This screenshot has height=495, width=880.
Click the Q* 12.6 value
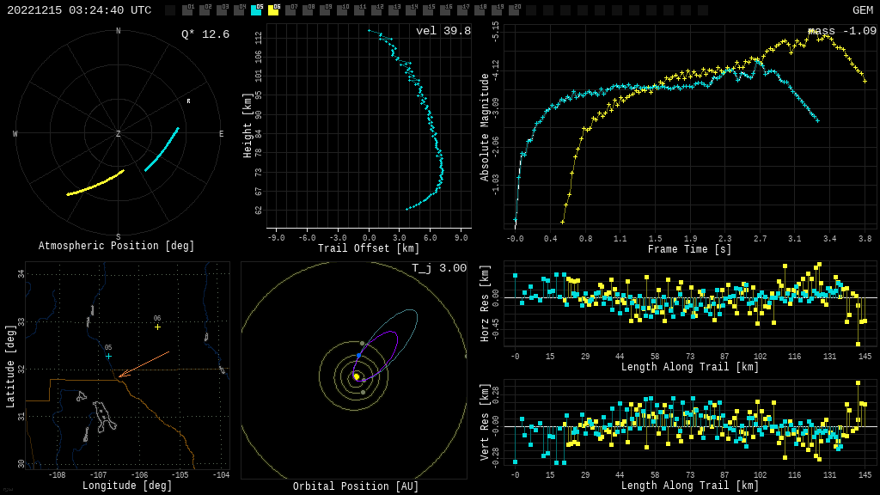coord(205,34)
